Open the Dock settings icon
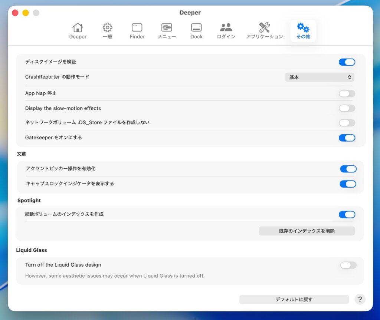The width and height of the screenshot is (380, 320). [x=196, y=28]
